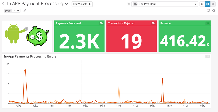Pause live dashboard updates
The height and width of the screenshot is (112, 218).
[x=208, y=4]
